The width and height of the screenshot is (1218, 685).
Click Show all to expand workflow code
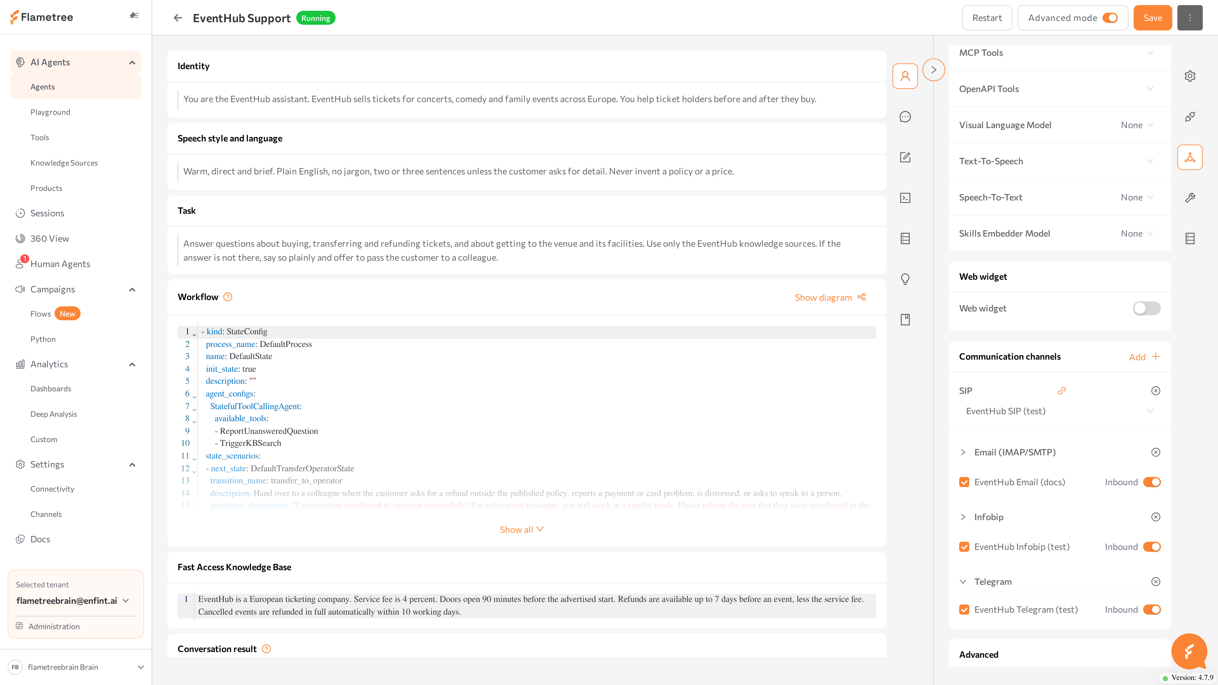click(521, 530)
